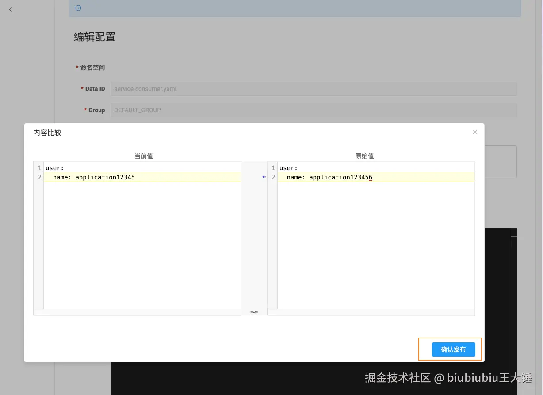Click the back chevron in the left sidebar
Viewport: 543px width, 395px height.
point(11,9)
